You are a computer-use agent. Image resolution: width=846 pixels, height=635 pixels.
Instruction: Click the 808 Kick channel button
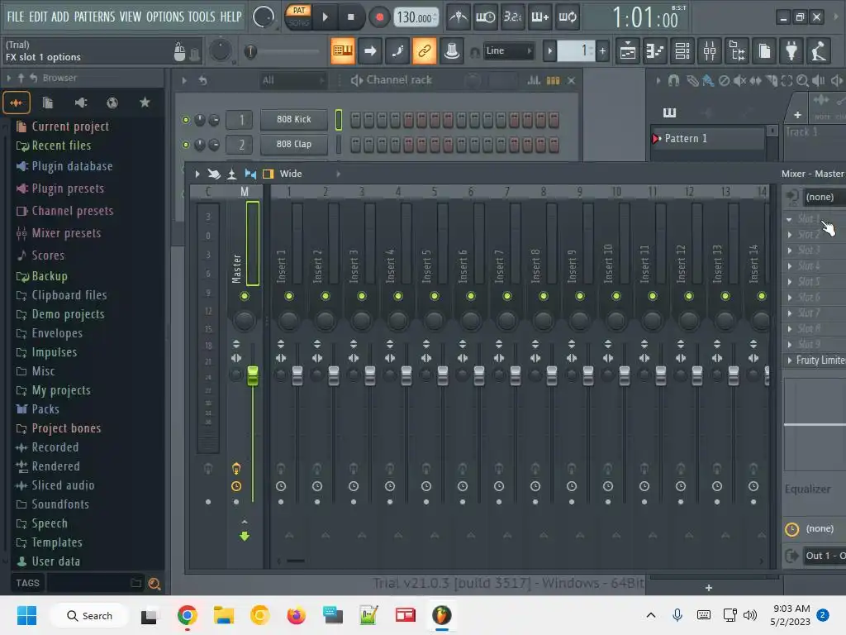point(293,119)
